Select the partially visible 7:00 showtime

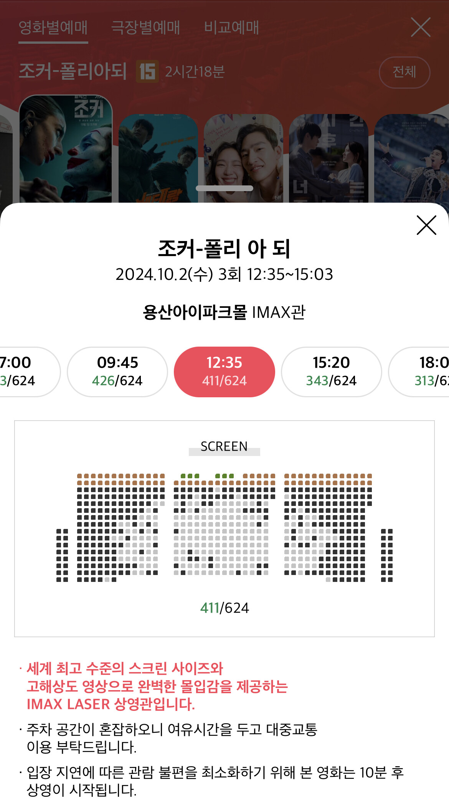pyautogui.click(x=23, y=372)
